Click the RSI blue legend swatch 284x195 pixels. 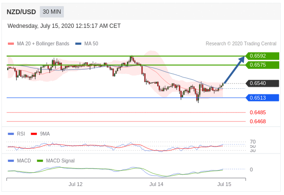(11, 134)
